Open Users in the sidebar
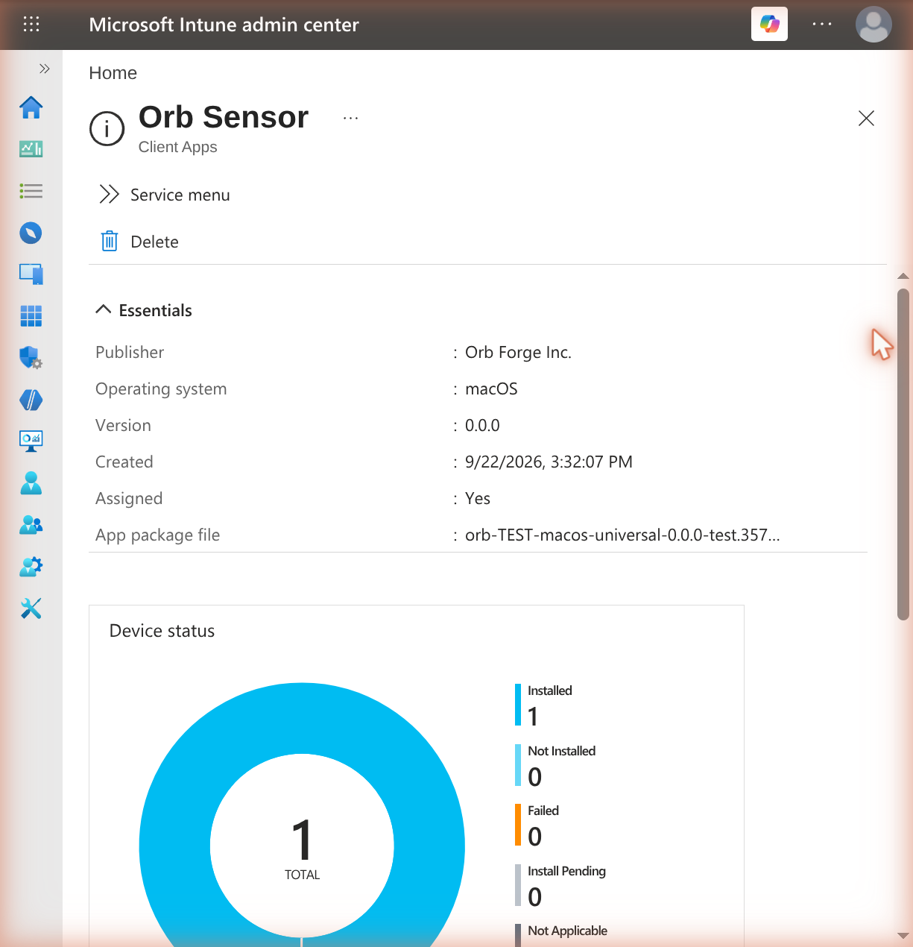The width and height of the screenshot is (913, 947). tap(31, 483)
